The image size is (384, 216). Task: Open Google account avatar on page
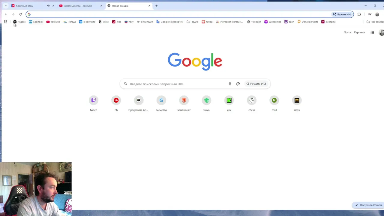click(382, 32)
